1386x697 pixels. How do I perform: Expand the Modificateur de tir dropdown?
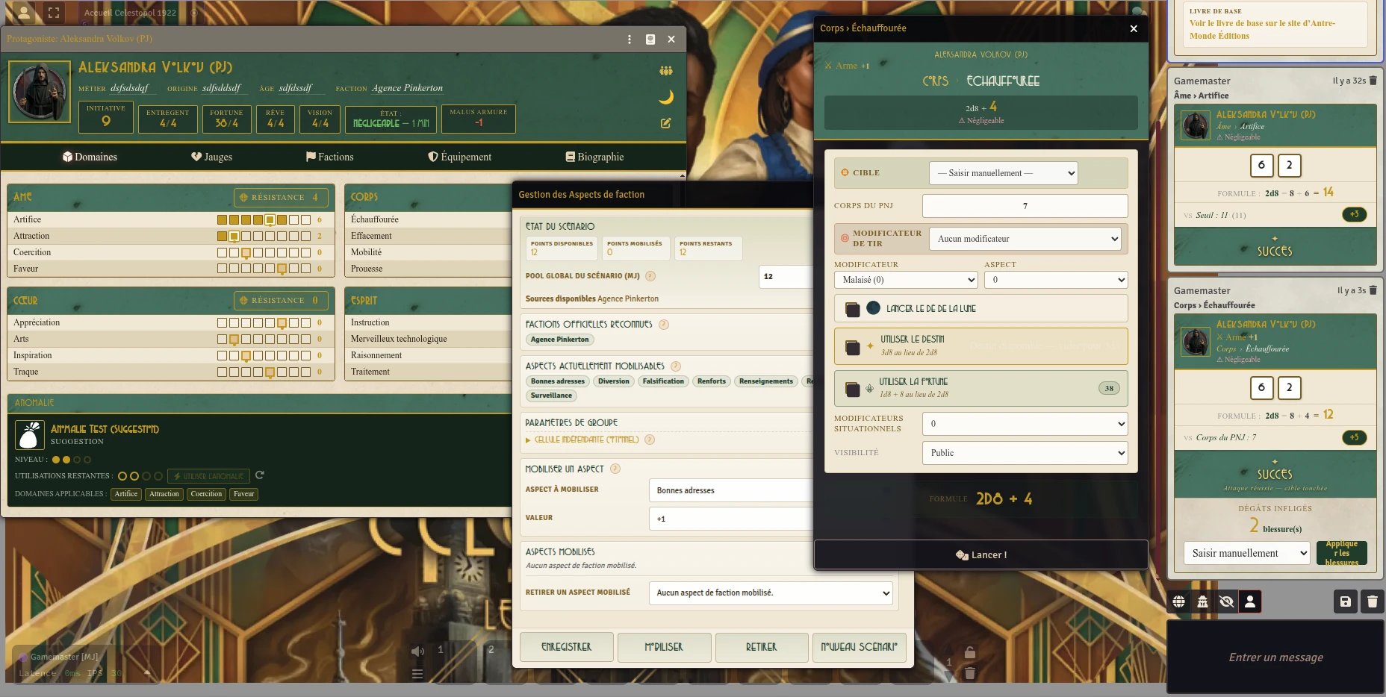point(1024,239)
